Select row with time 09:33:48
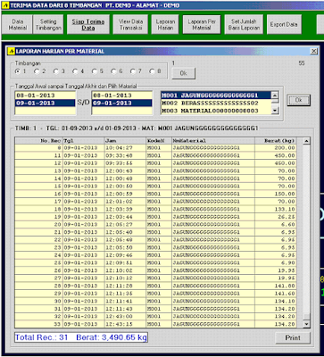The height and width of the screenshot is (357, 324). [155, 155]
